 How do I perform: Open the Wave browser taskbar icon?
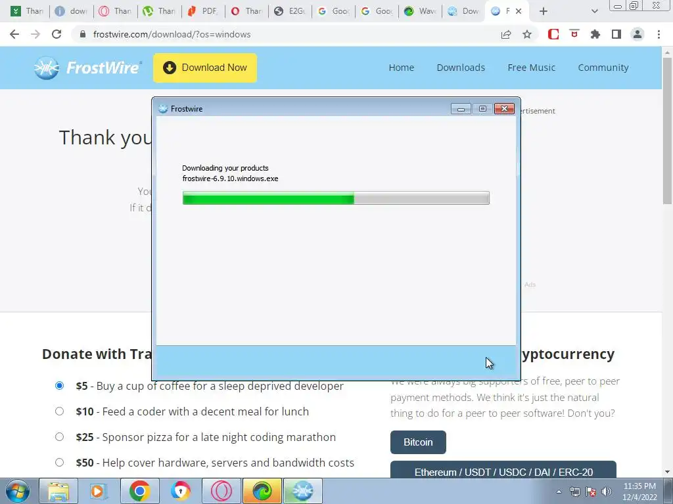[262, 491]
